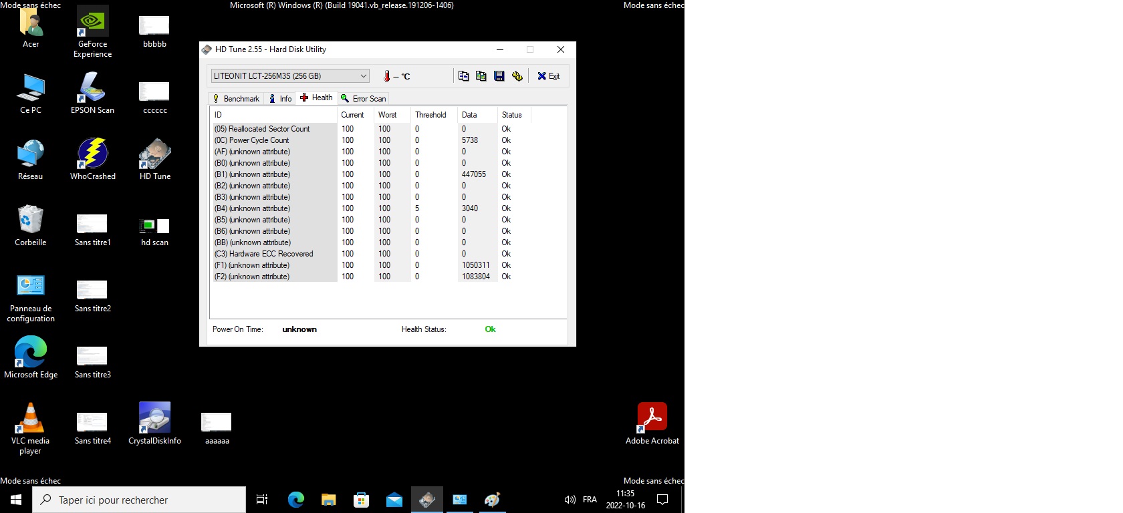
Task: Switch to the Benchmark tab
Action: click(x=236, y=98)
